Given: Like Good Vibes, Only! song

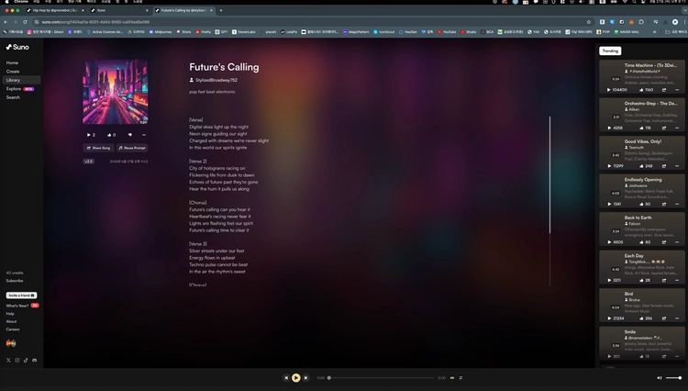Looking at the screenshot, I should [x=641, y=166].
